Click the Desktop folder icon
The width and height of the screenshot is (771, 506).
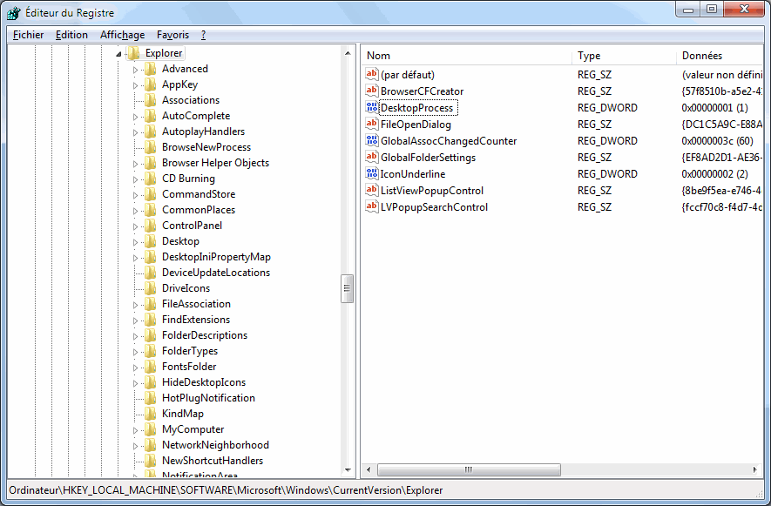pyautogui.click(x=151, y=241)
